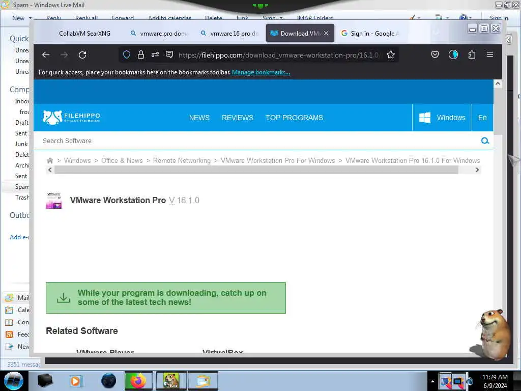Open Newsgroups view in Windows Live Mail

pyautogui.click(x=17, y=347)
